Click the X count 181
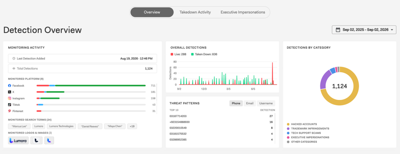This screenshot has height=154, width=400. [153, 92]
